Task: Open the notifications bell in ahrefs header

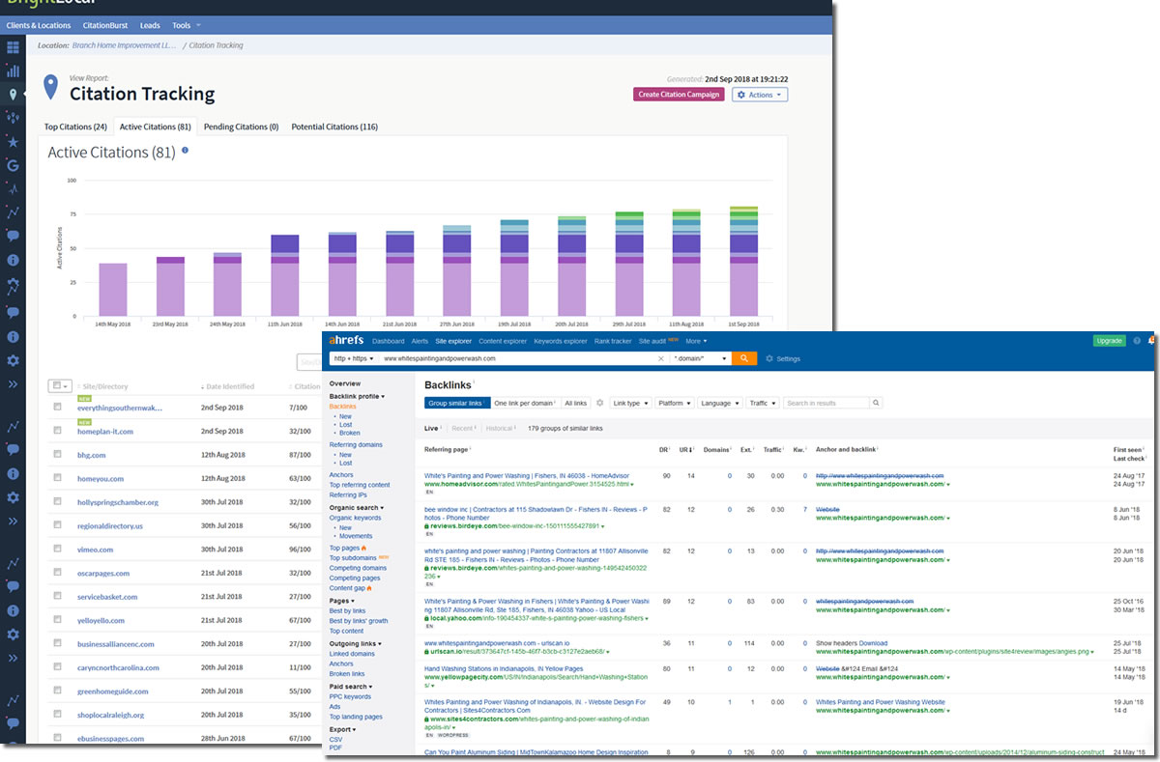Action: pyautogui.click(x=1152, y=341)
